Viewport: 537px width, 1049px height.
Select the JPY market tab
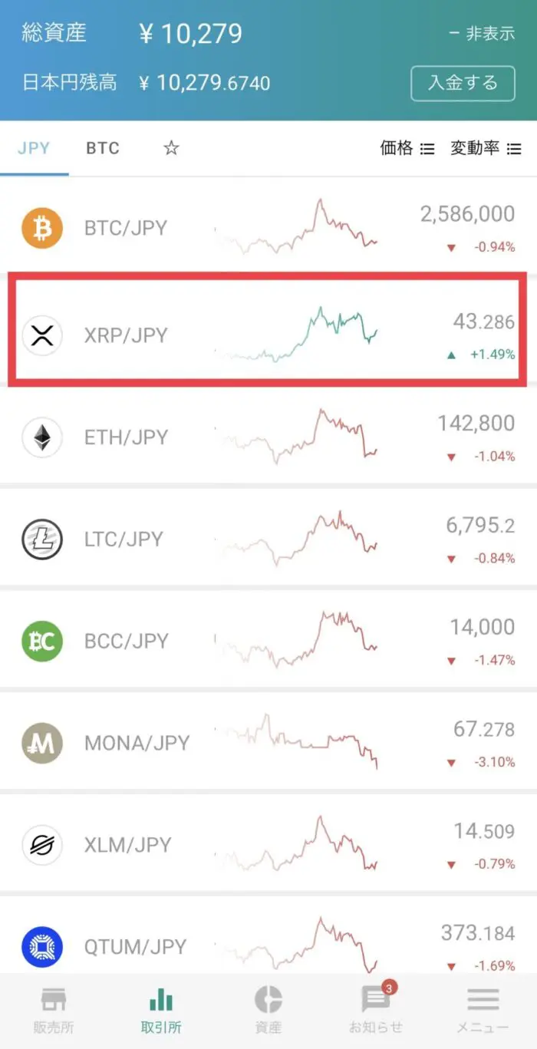click(x=32, y=148)
